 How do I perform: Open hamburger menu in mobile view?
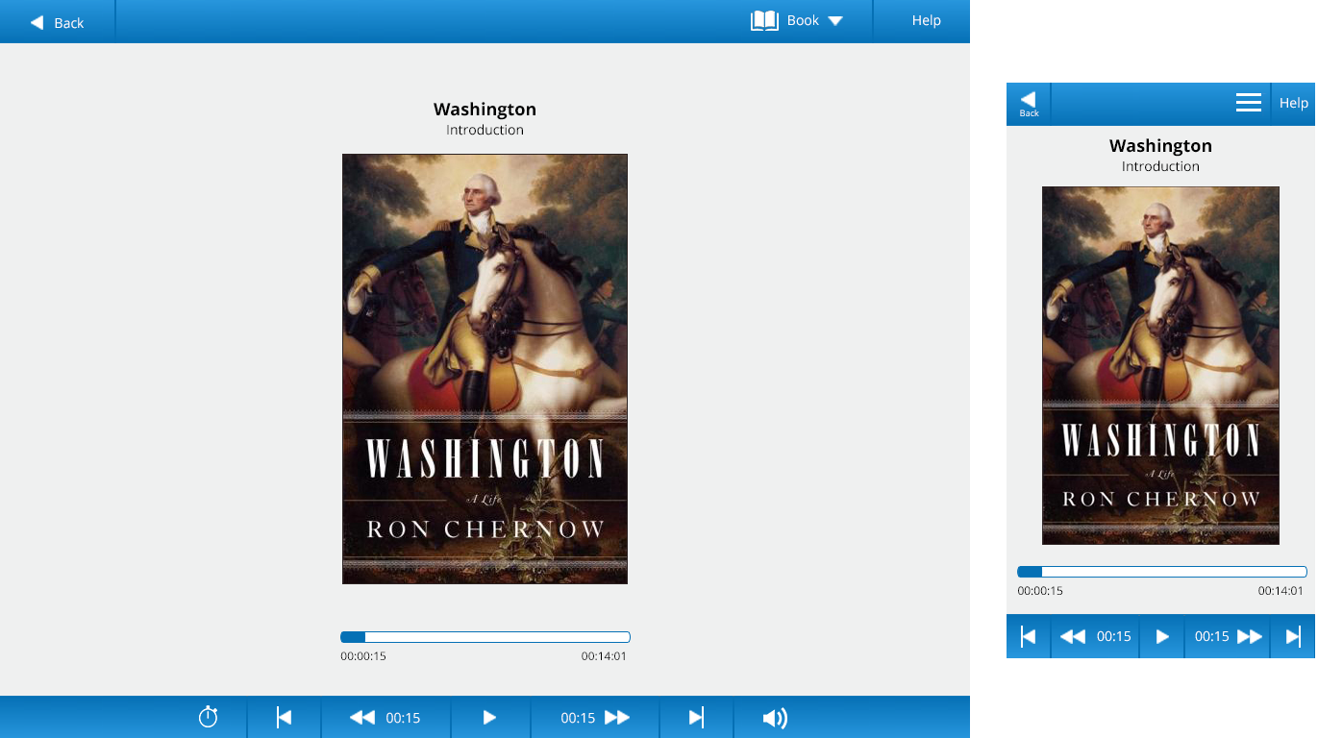pyautogui.click(x=1249, y=103)
